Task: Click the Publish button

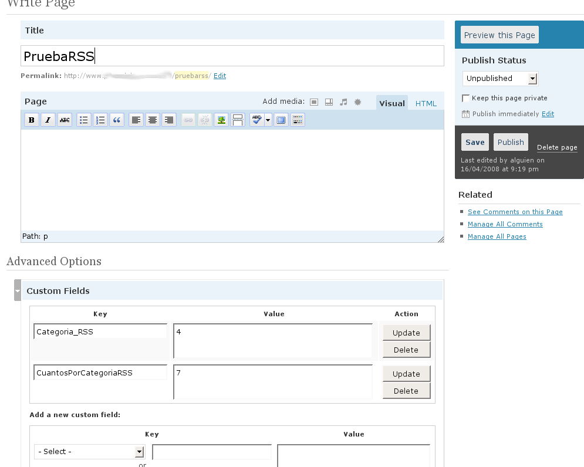Action: 511,143
